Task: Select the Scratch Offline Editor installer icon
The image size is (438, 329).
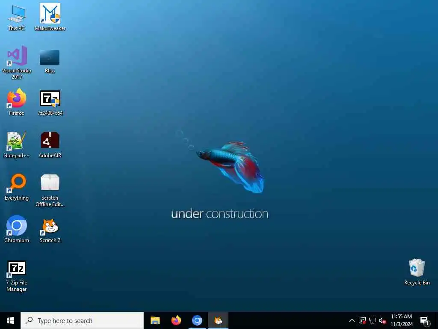Action: coord(50,190)
